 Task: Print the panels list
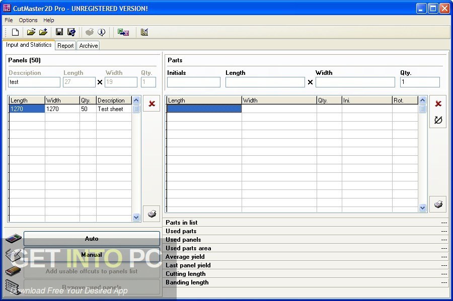click(152, 214)
